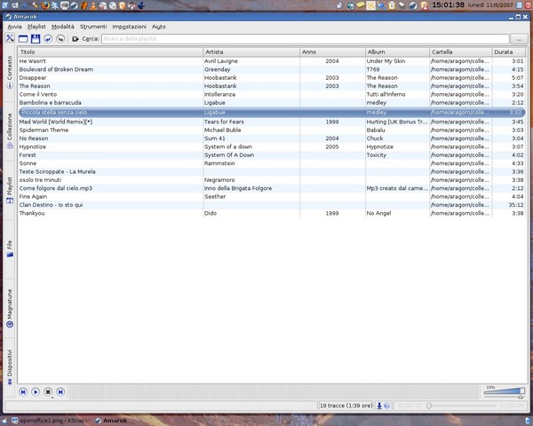Open the KDE menu icon at top-left

(x=4, y=5)
